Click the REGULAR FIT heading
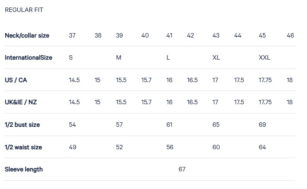 [x=24, y=10]
